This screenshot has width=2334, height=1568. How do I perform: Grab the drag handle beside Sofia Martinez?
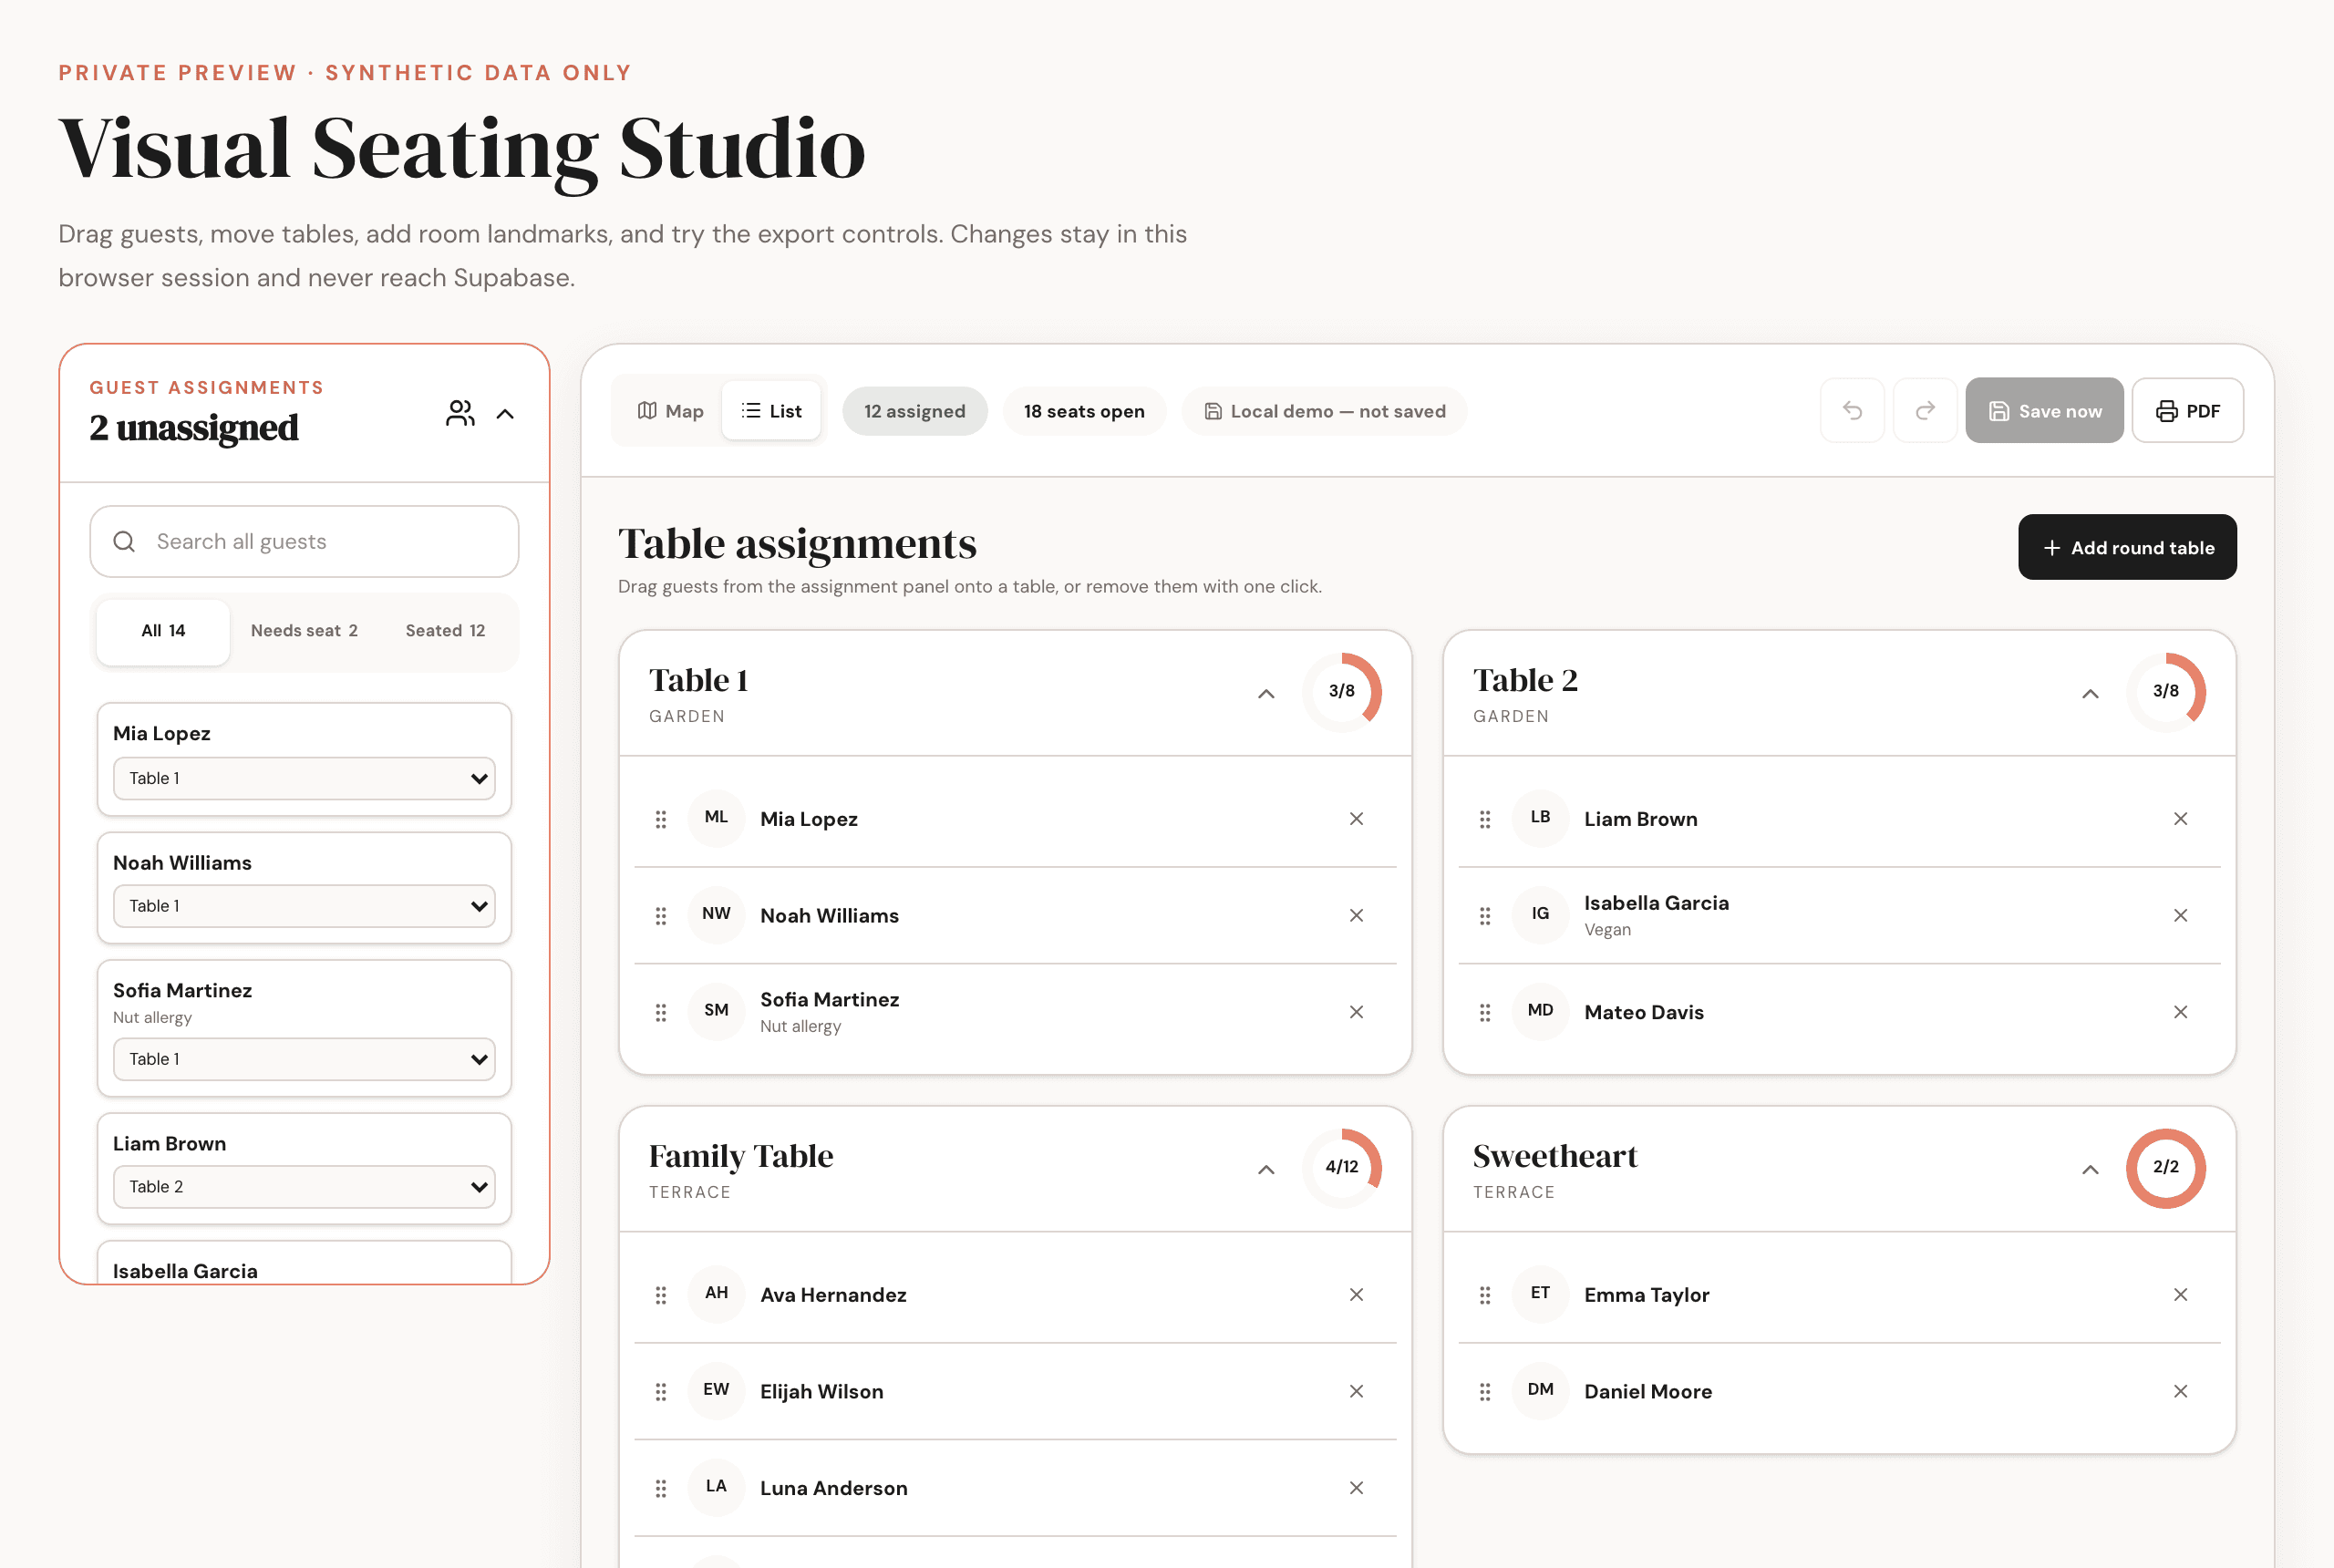pos(661,1012)
